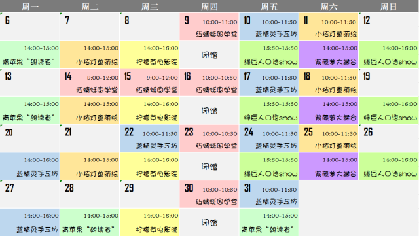Select date number 13
419x236 pixels.
point(8,76)
